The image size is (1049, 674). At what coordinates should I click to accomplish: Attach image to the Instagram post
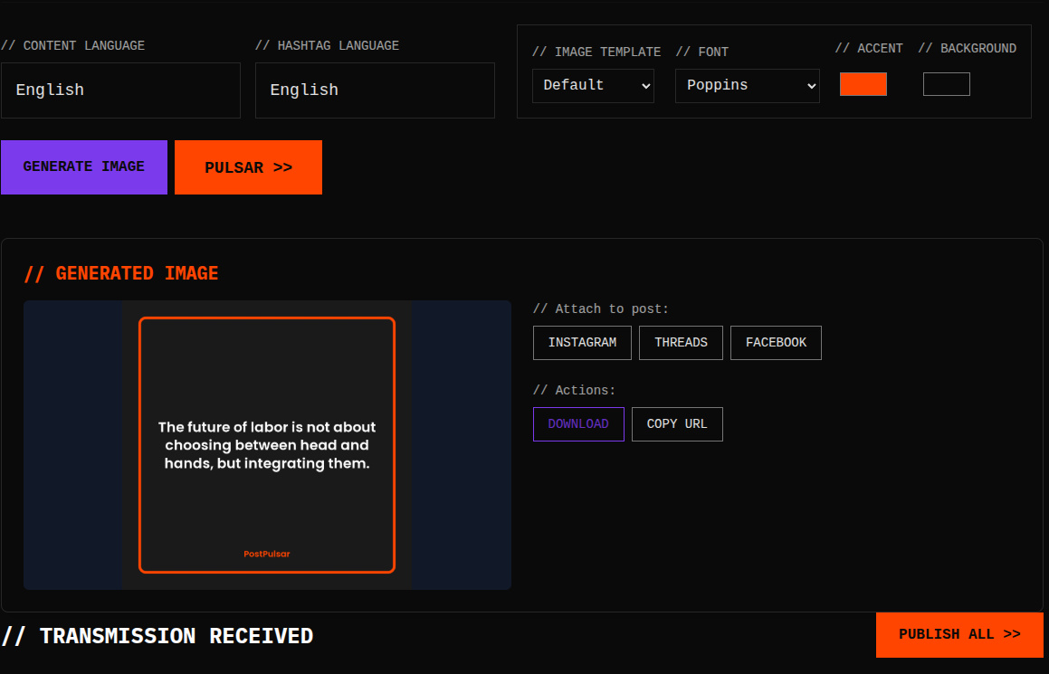582,343
